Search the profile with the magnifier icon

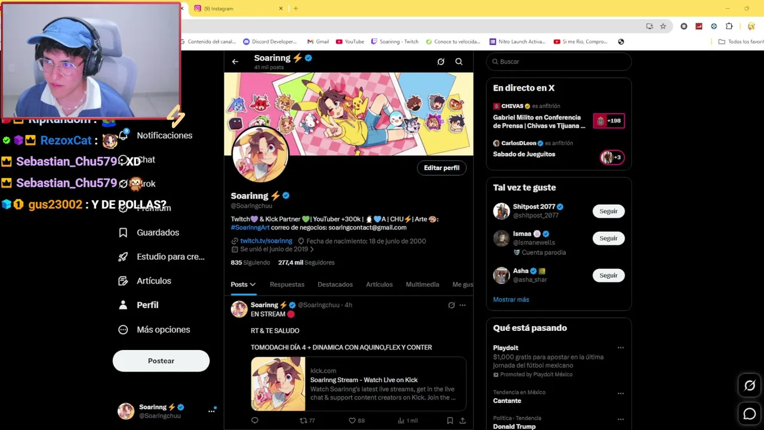coord(459,62)
